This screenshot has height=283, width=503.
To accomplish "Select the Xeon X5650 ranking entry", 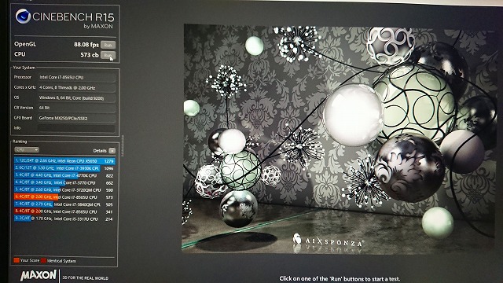I will [64, 161].
